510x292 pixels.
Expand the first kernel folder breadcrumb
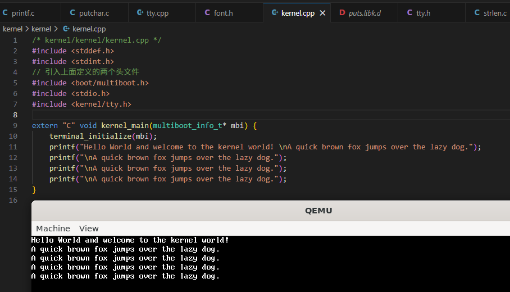pyautogui.click(x=12, y=29)
